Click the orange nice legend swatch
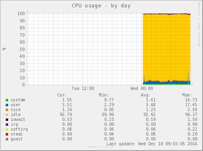The height and width of the screenshot is (151, 203). (7, 110)
